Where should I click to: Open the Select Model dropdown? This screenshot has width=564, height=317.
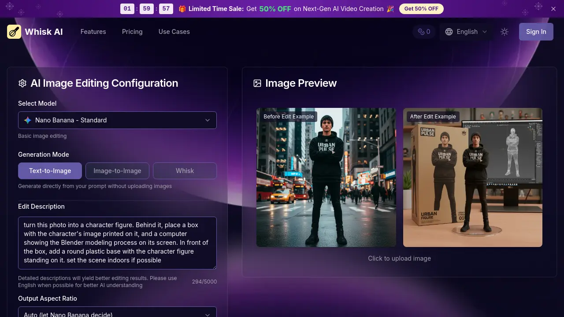point(117,120)
